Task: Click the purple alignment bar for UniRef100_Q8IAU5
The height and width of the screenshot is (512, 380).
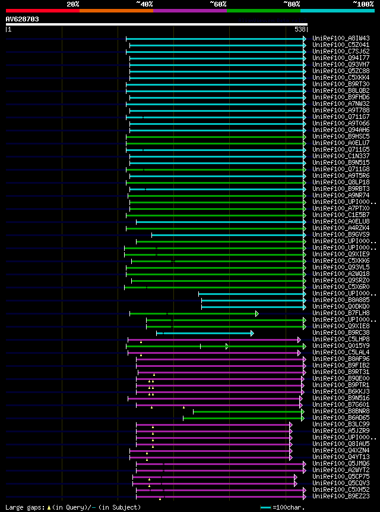Action: tap(214, 444)
